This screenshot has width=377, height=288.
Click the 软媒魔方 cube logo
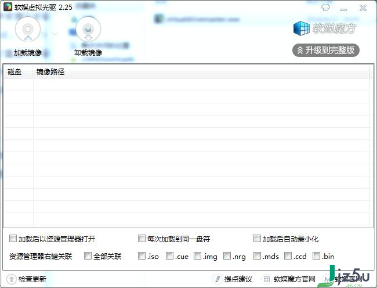coord(302,28)
